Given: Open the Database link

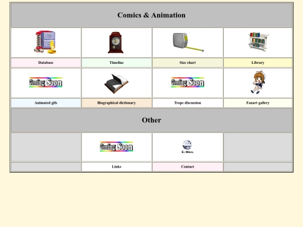Looking at the screenshot, I should pos(46,63).
